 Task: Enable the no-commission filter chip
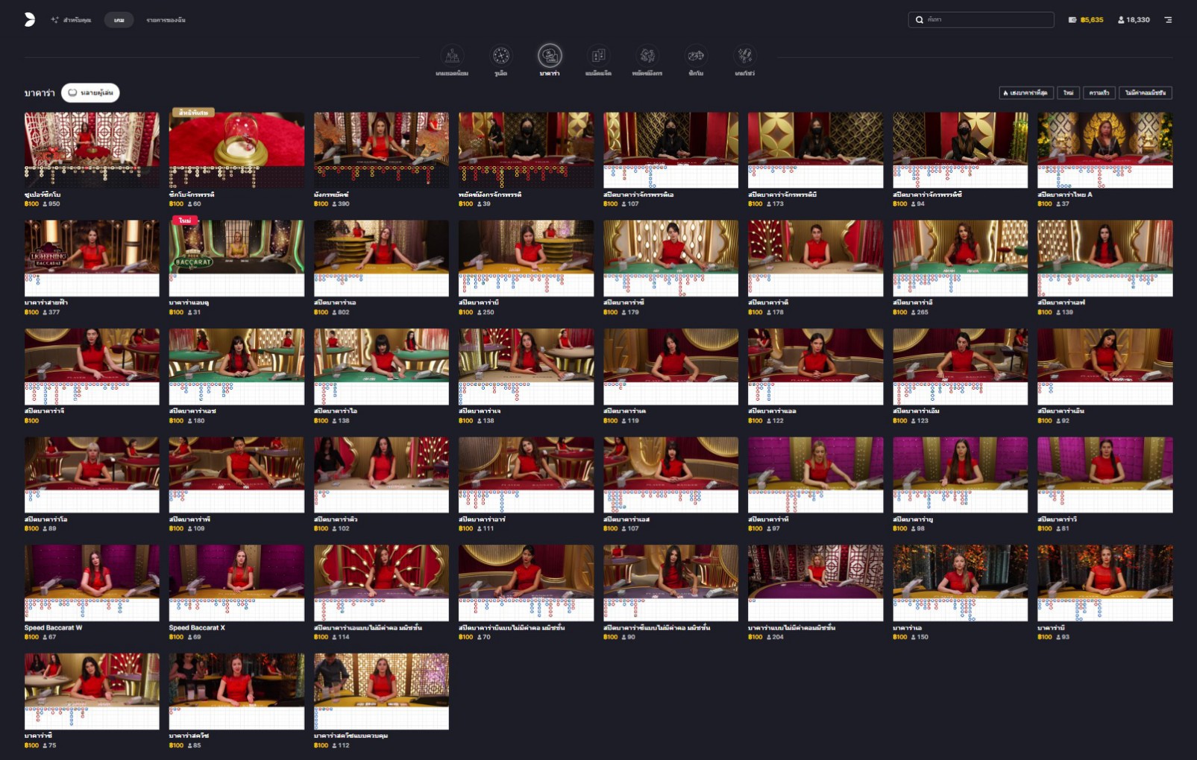pos(1145,93)
